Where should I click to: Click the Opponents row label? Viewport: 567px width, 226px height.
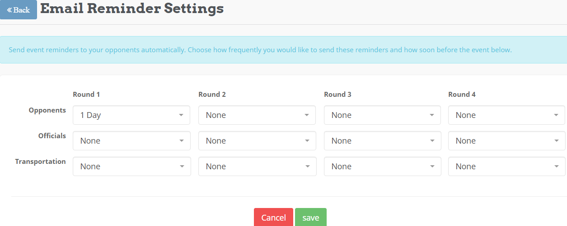point(47,110)
